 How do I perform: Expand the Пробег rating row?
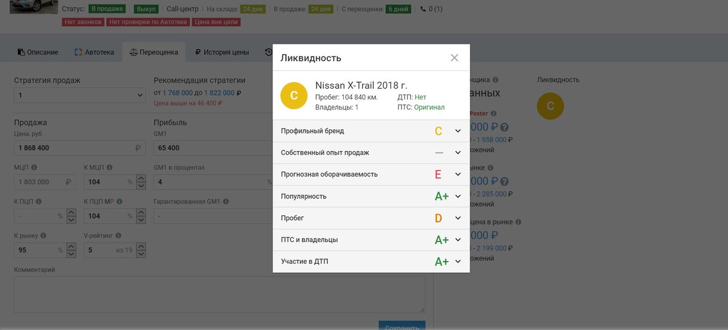[458, 218]
